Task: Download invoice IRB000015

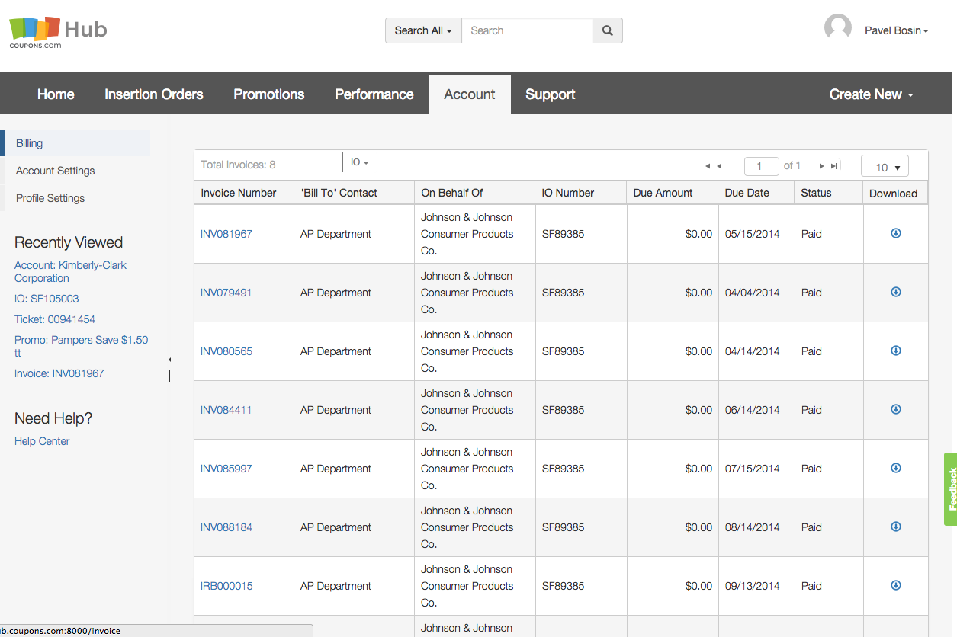Action: point(896,585)
